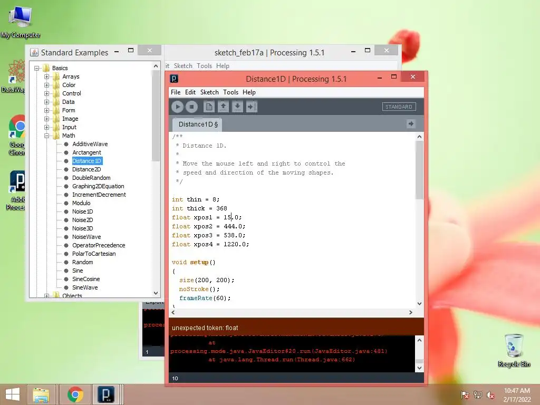The height and width of the screenshot is (405, 540).
Task: Collapse the Basics folder in the examples tree
Action: tap(36, 68)
